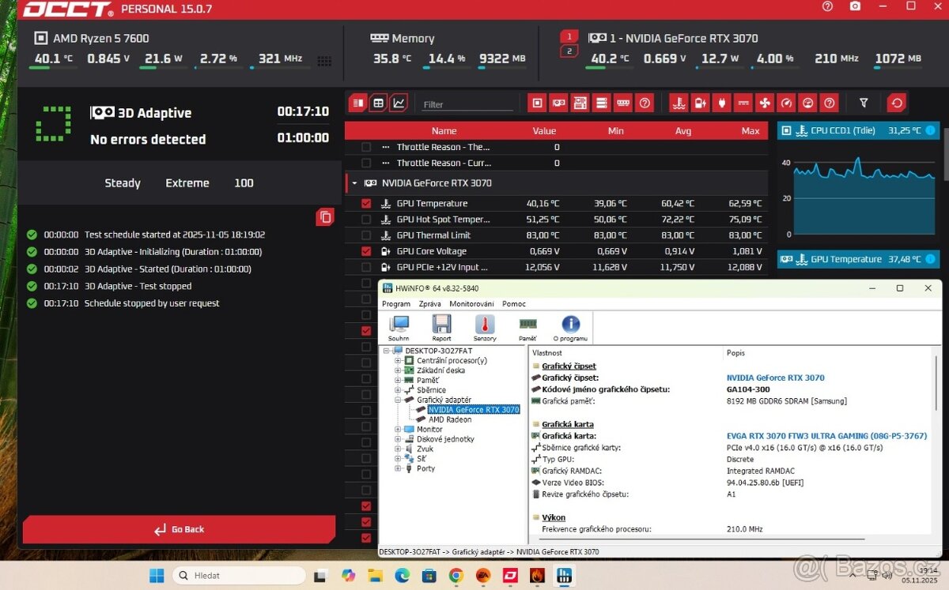949x590 pixels.
Task: Uncheck the GPU Core Voltage checkbox
Action: [365, 251]
